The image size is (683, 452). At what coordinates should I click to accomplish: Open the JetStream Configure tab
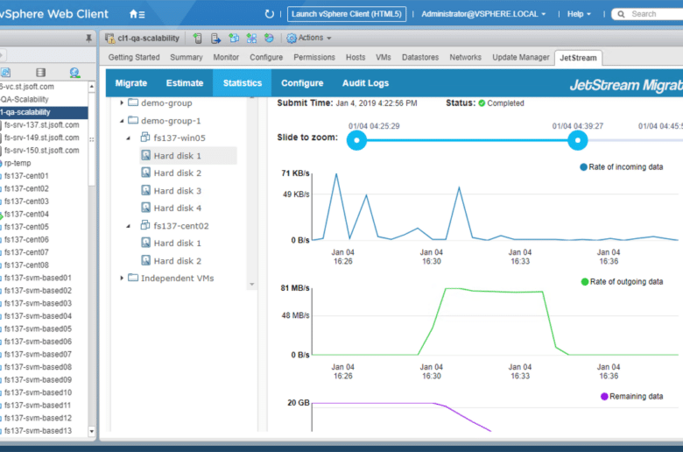click(x=302, y=83)
